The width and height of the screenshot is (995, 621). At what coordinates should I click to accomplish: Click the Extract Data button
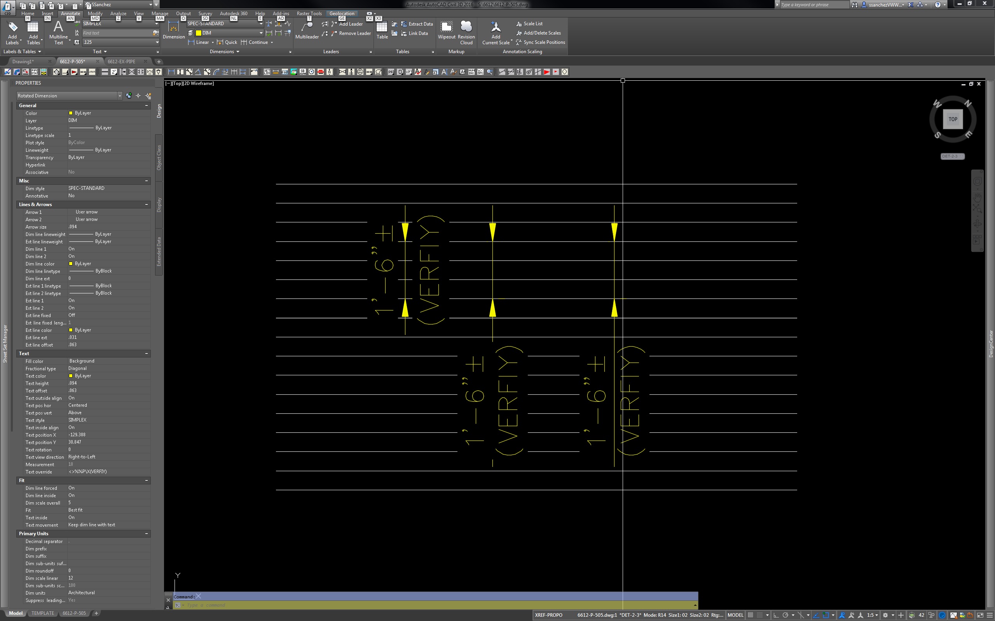tap(420, 24)
